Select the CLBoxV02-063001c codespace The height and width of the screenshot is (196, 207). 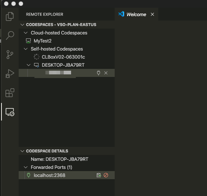click(x=67, y=57)
